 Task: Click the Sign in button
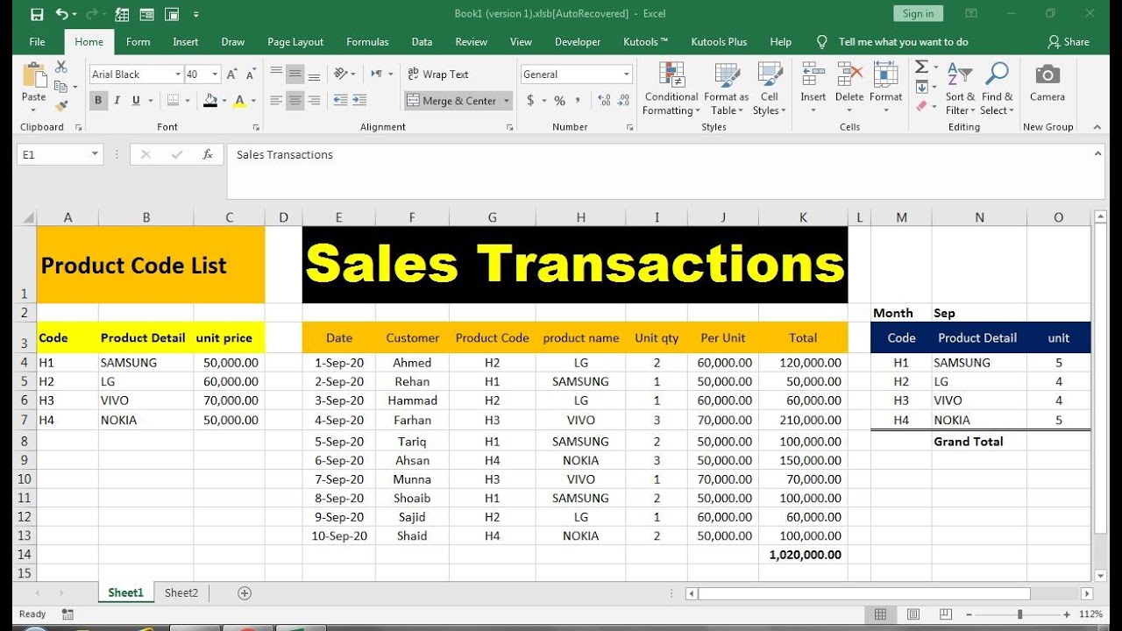918,13
